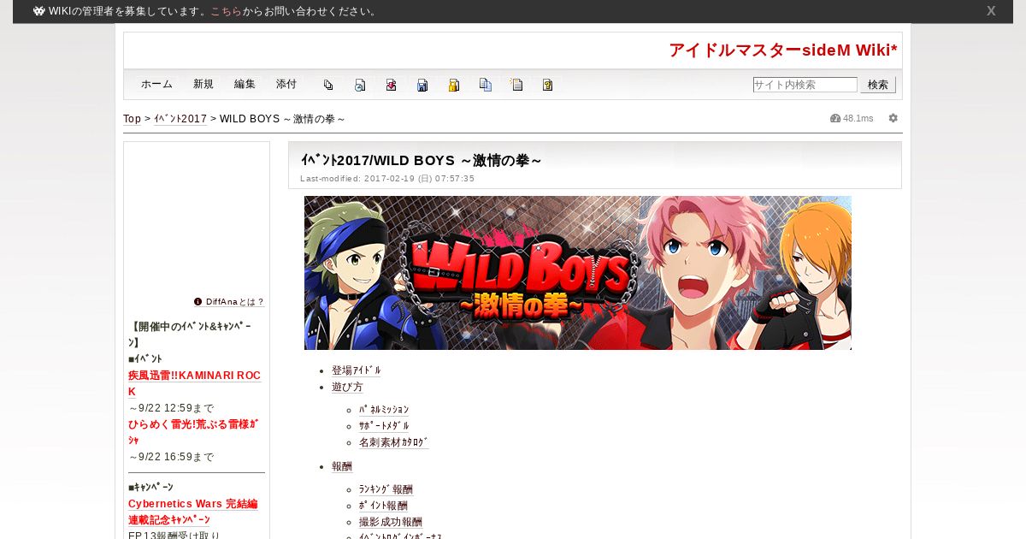Jump to ｻﾎﾟｰﾄﾒﾀﾞﾙ section

[384, 426]
